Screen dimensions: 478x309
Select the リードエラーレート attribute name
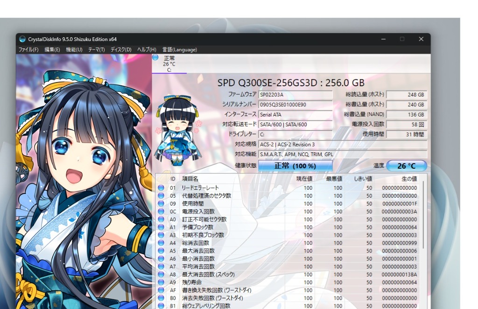(200, 188)
